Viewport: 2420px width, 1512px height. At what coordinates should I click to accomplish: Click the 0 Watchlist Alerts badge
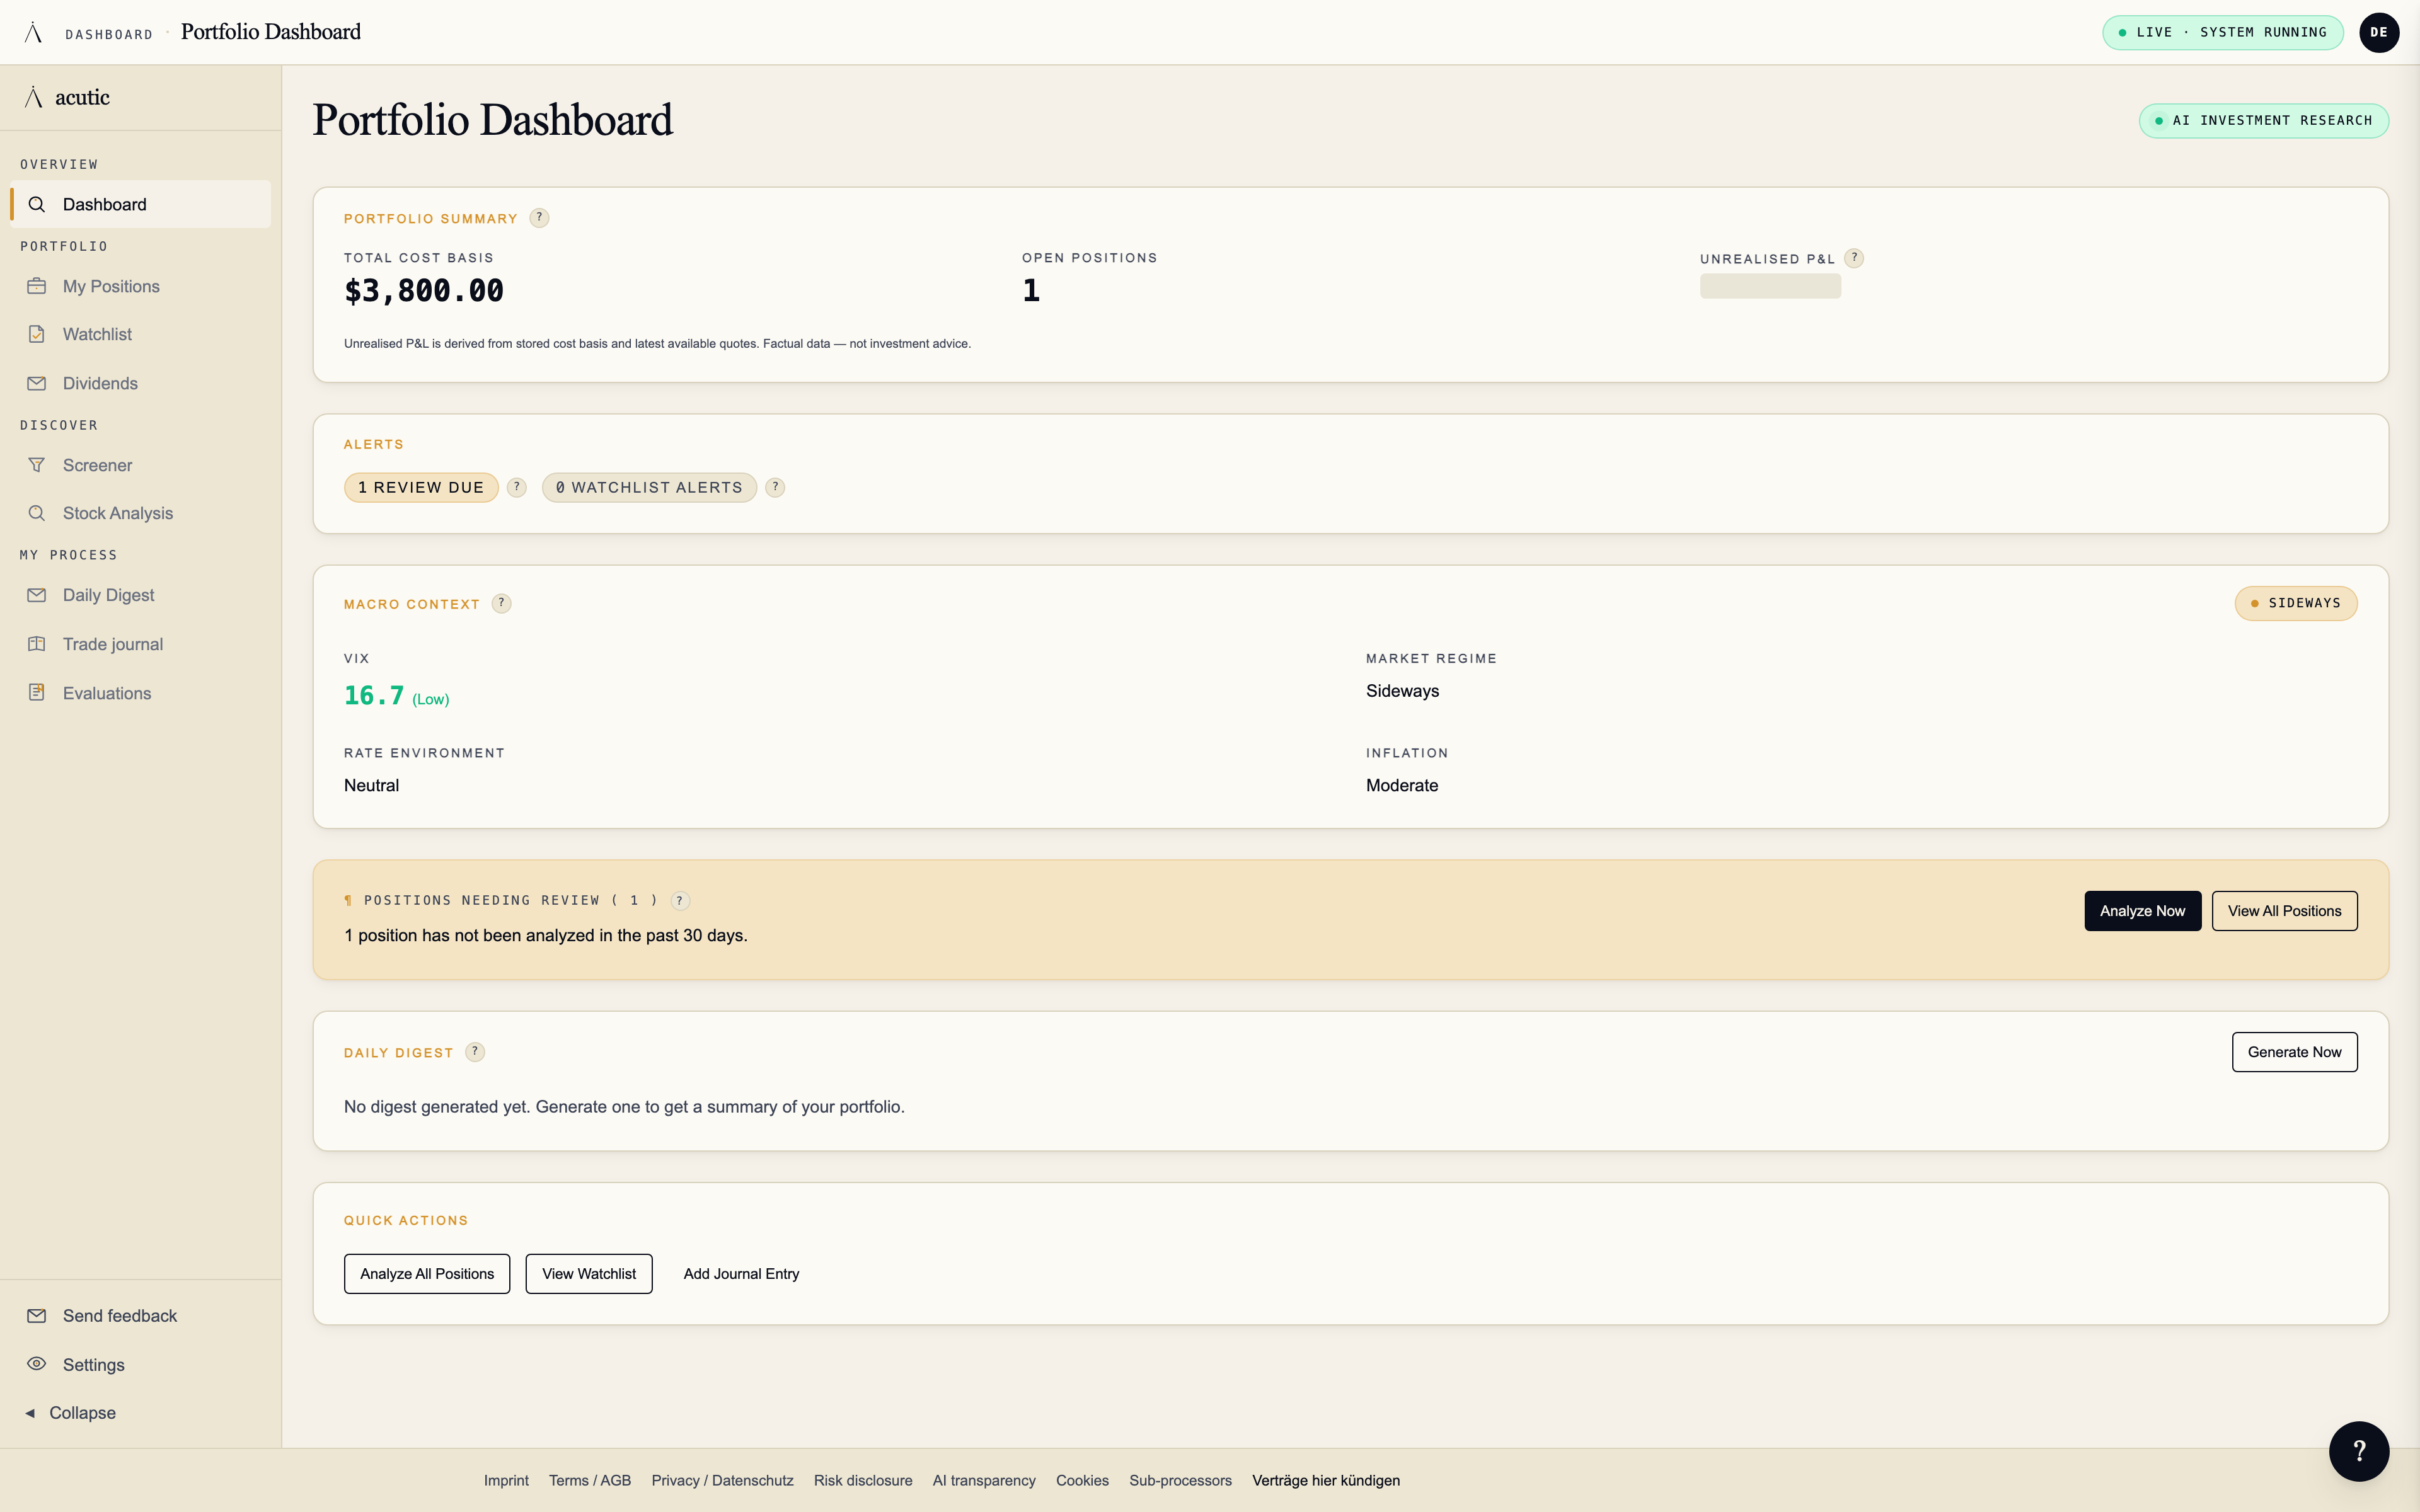pyautogui.click(x=649, y=487)
